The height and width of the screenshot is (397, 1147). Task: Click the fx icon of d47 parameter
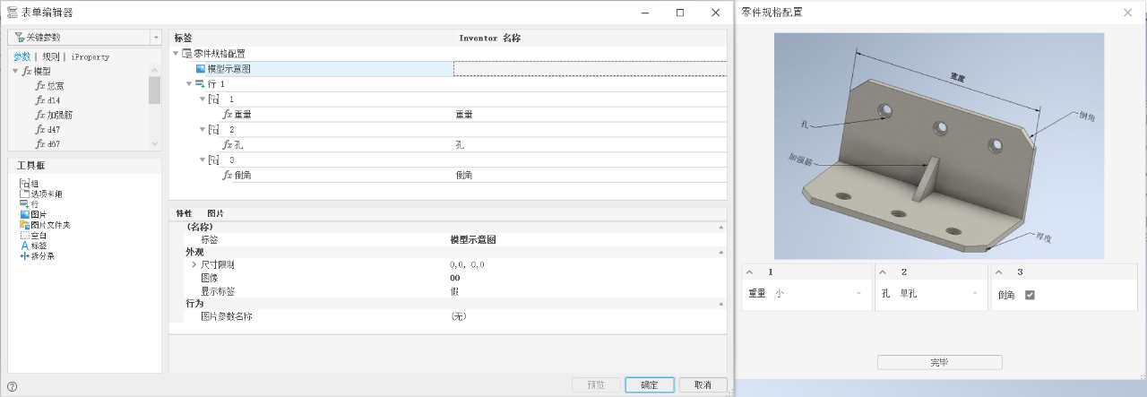[x=40, y=129]
